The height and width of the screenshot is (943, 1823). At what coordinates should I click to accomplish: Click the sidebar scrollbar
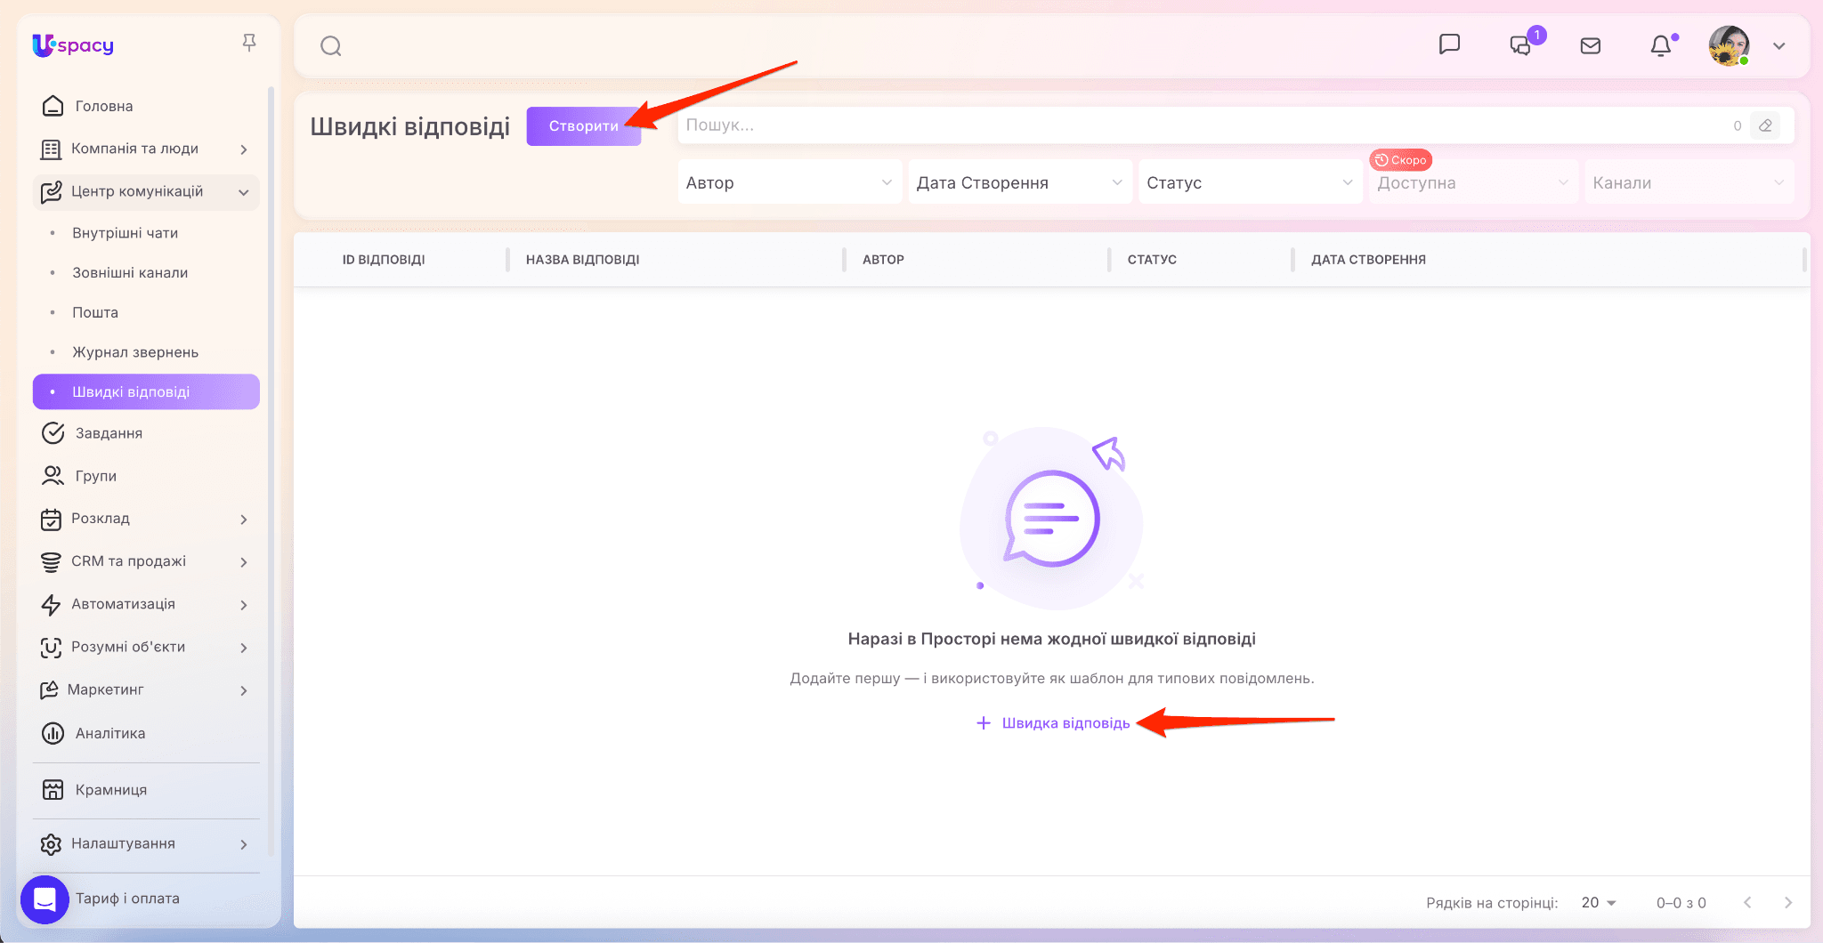(271, 471)
